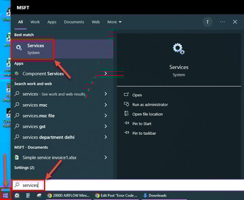This screenshot has width=244, height=200.
Task: Click the large Services gear icon in preview pane
Action: click(179, 49)
